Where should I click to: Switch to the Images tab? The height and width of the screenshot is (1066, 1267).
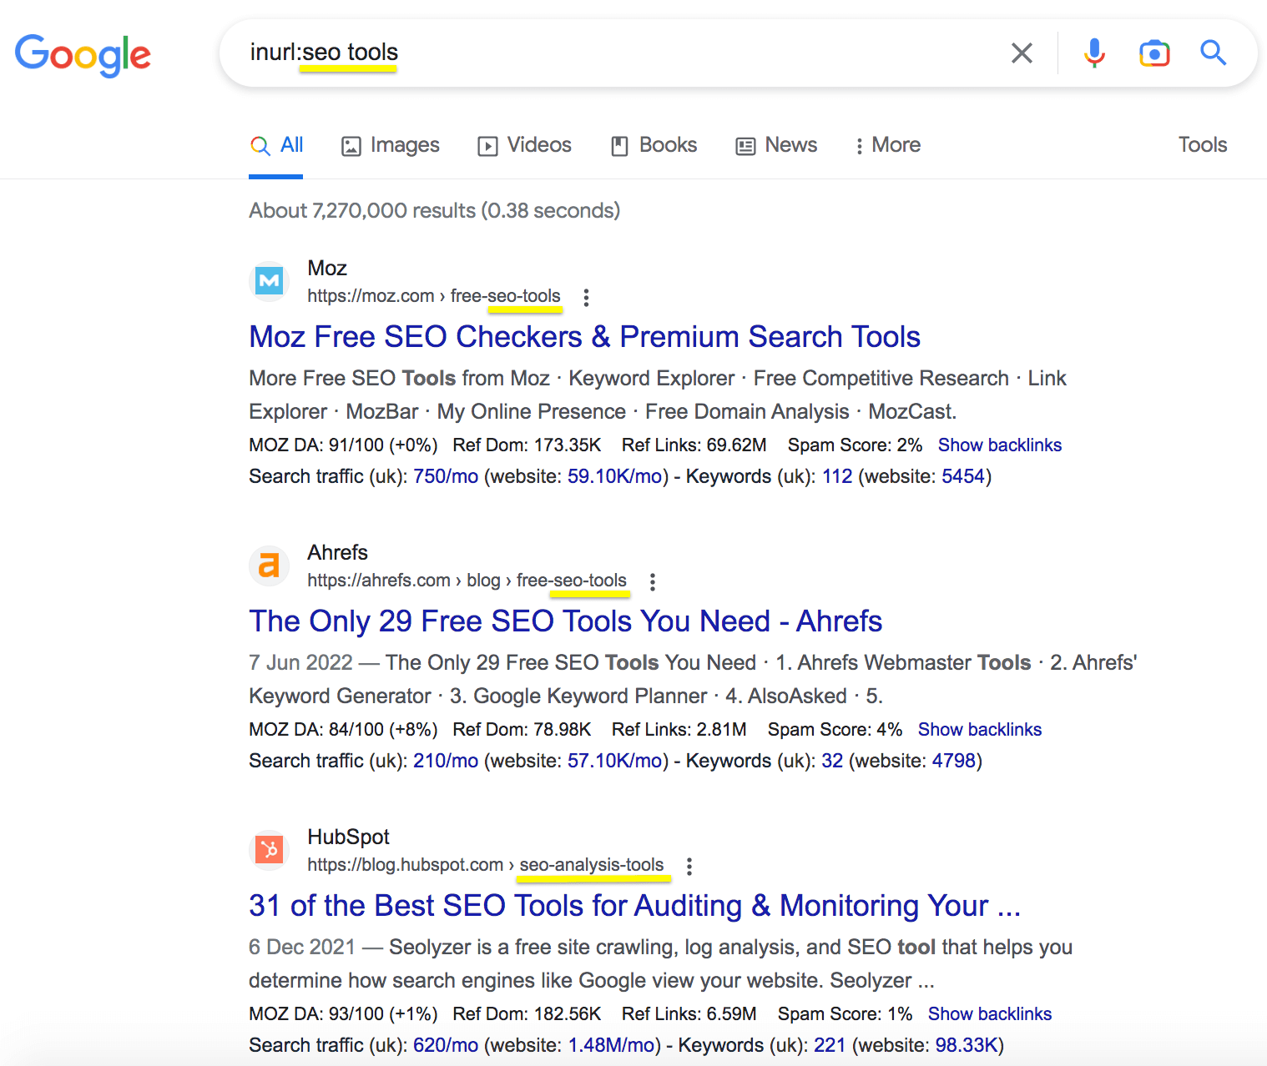[x=391, y=145]
